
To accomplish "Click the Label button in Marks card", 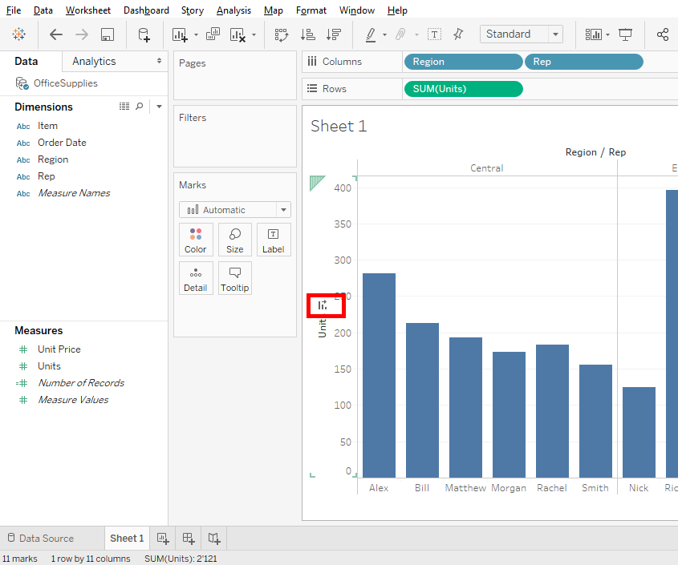I will 274,240.
